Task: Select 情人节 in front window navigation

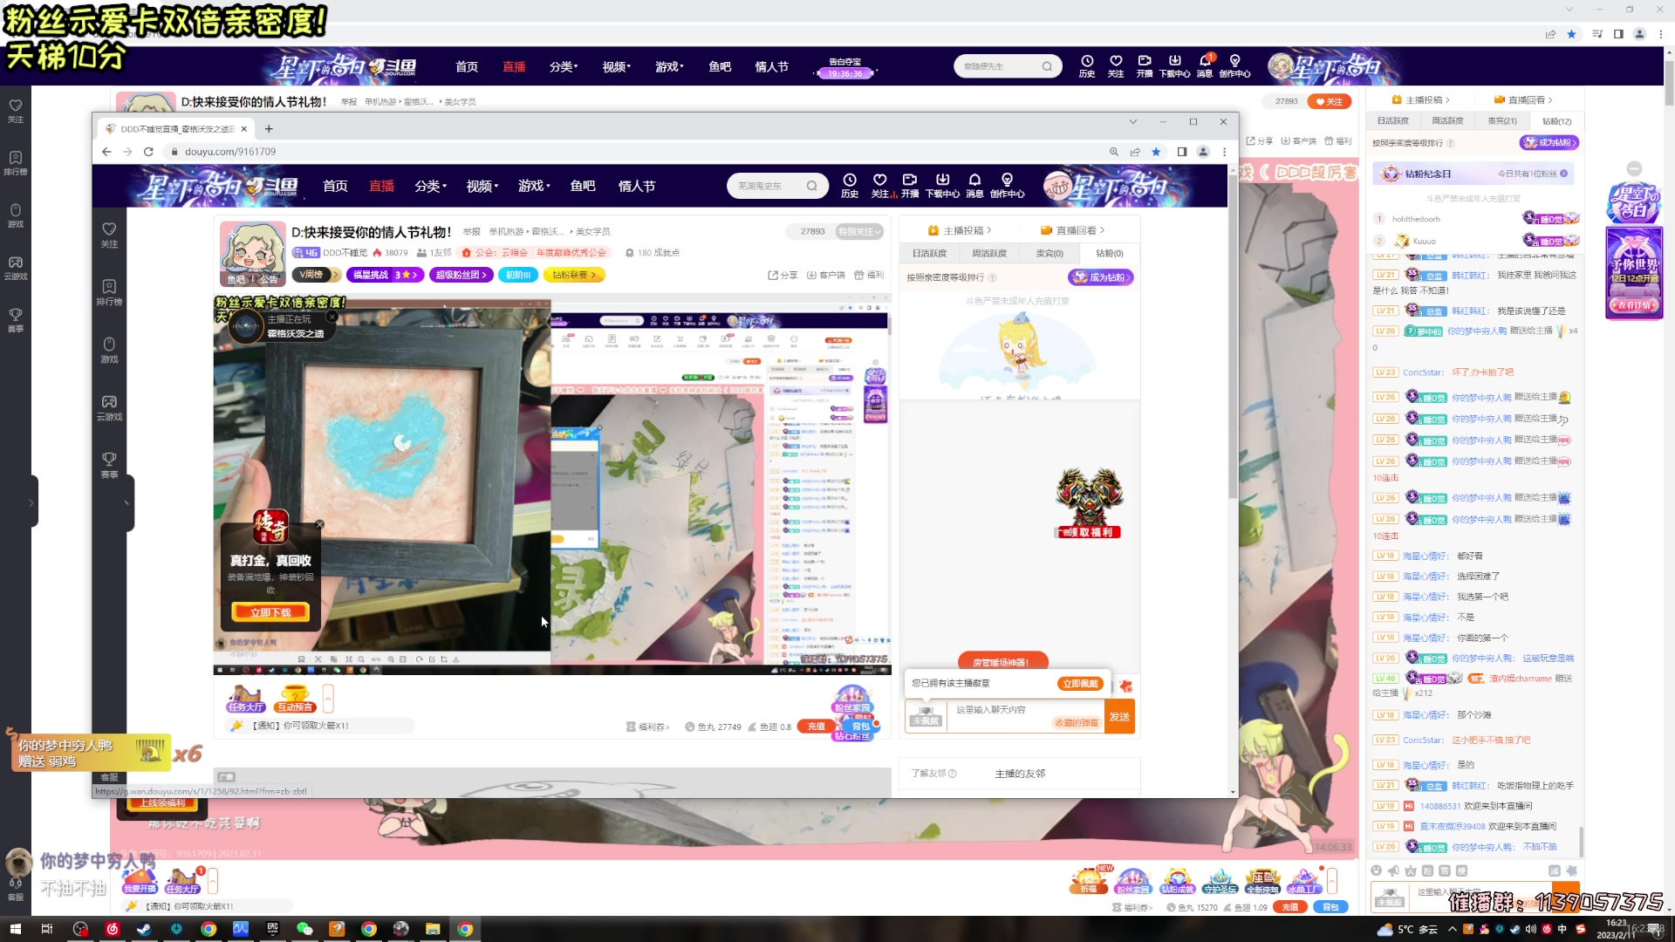Action: point(637,186)
